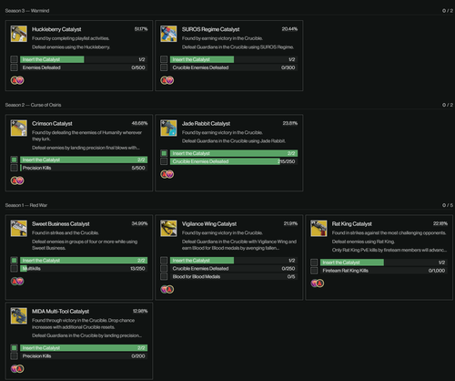This screenshot has width=455, height=381.
Task: Click Season 1 — Red War section header
Action: coord(26,205)
